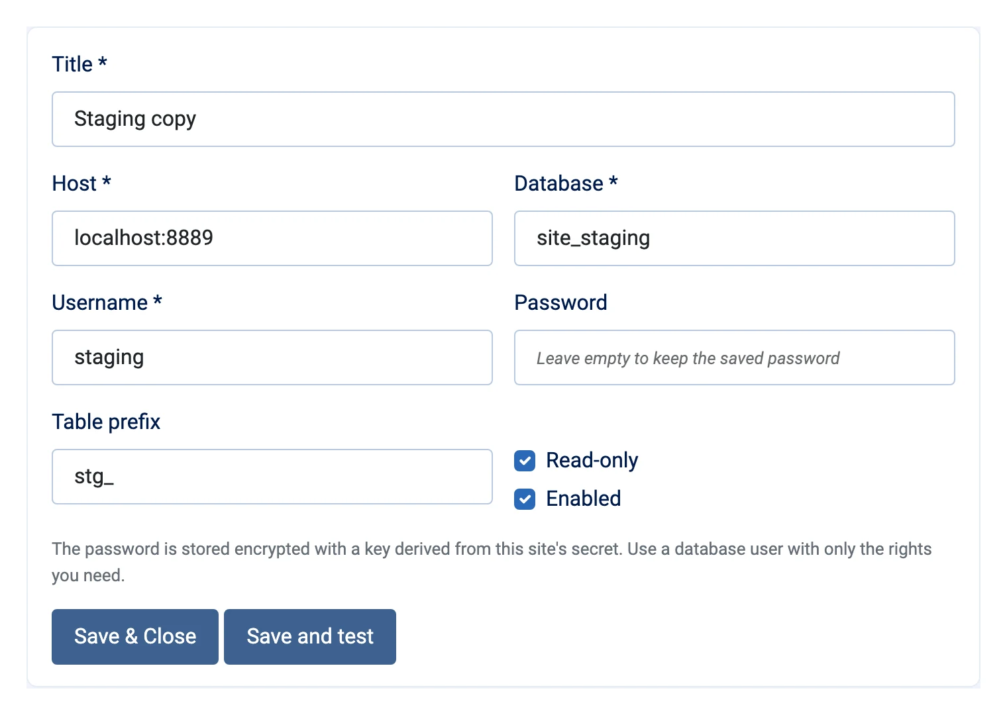
Task: Click the Username label
Action: (x=107, y=303)
